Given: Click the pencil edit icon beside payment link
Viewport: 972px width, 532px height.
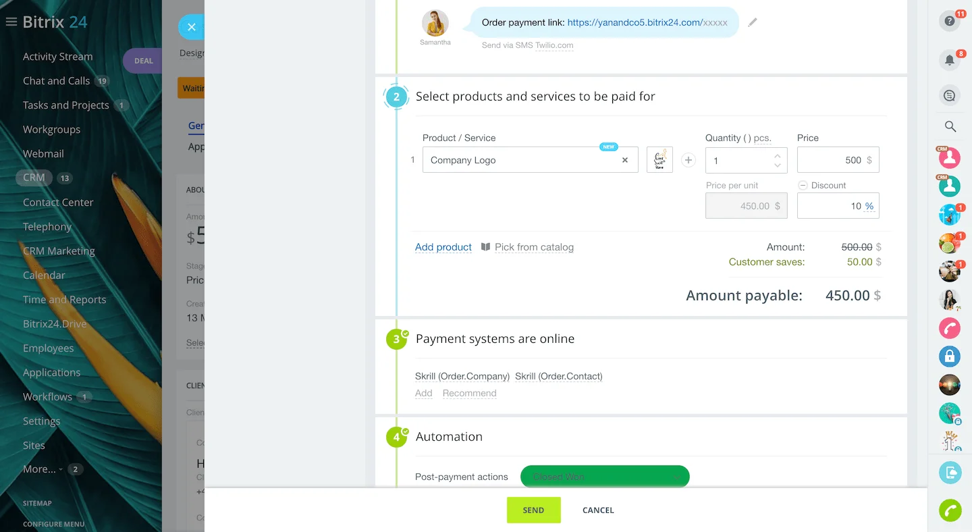Looking at the screenshot, I should click(x=753, y=22).
